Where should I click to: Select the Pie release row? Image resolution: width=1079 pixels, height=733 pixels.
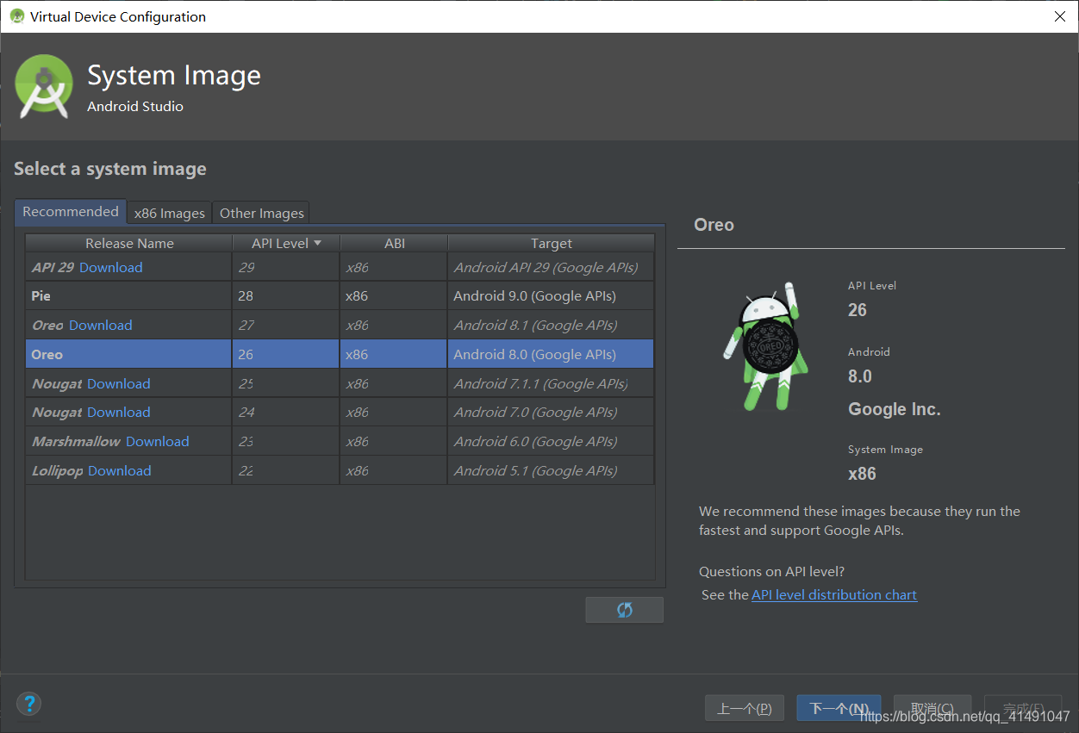[340, 295]
